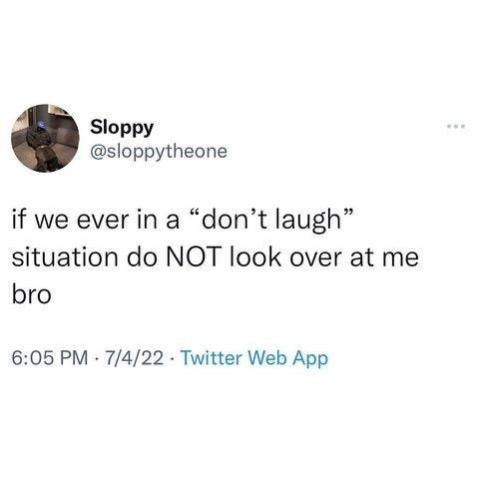
Task: Open the @sloppytheone handle
Action: (159, 152)
